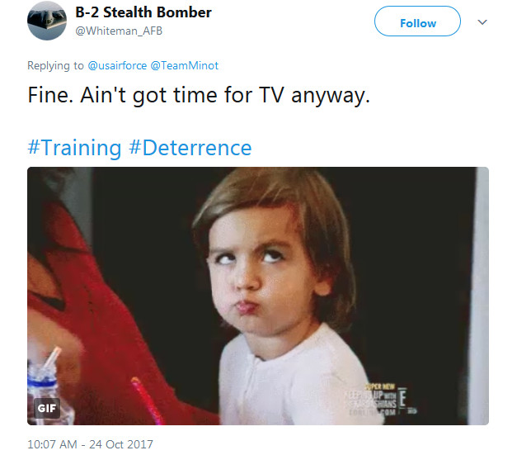Select the tweet text about TV

coord(199,96)
